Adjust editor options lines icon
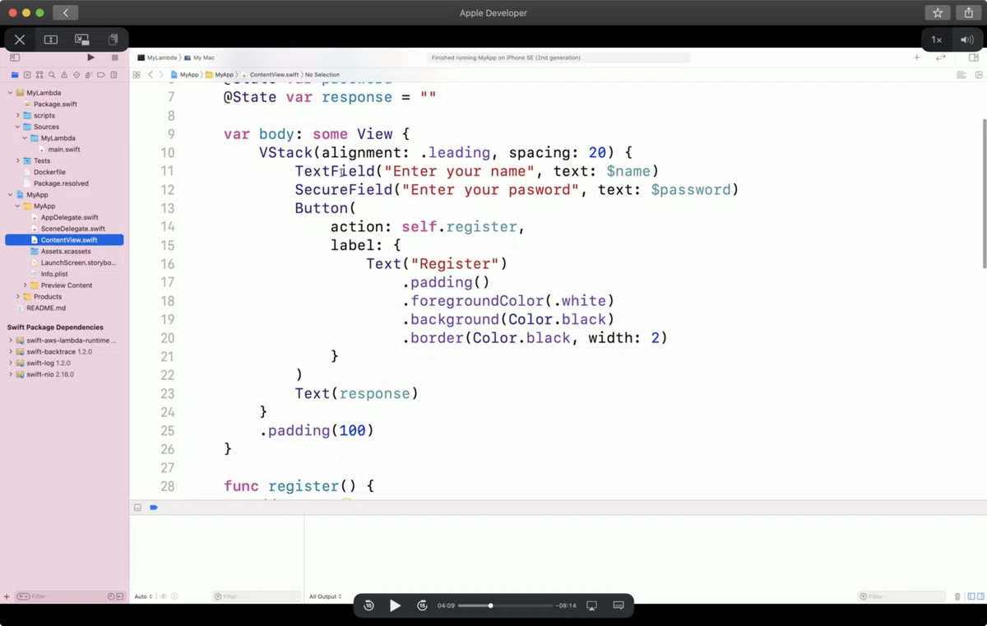 [x=961, y=75]
